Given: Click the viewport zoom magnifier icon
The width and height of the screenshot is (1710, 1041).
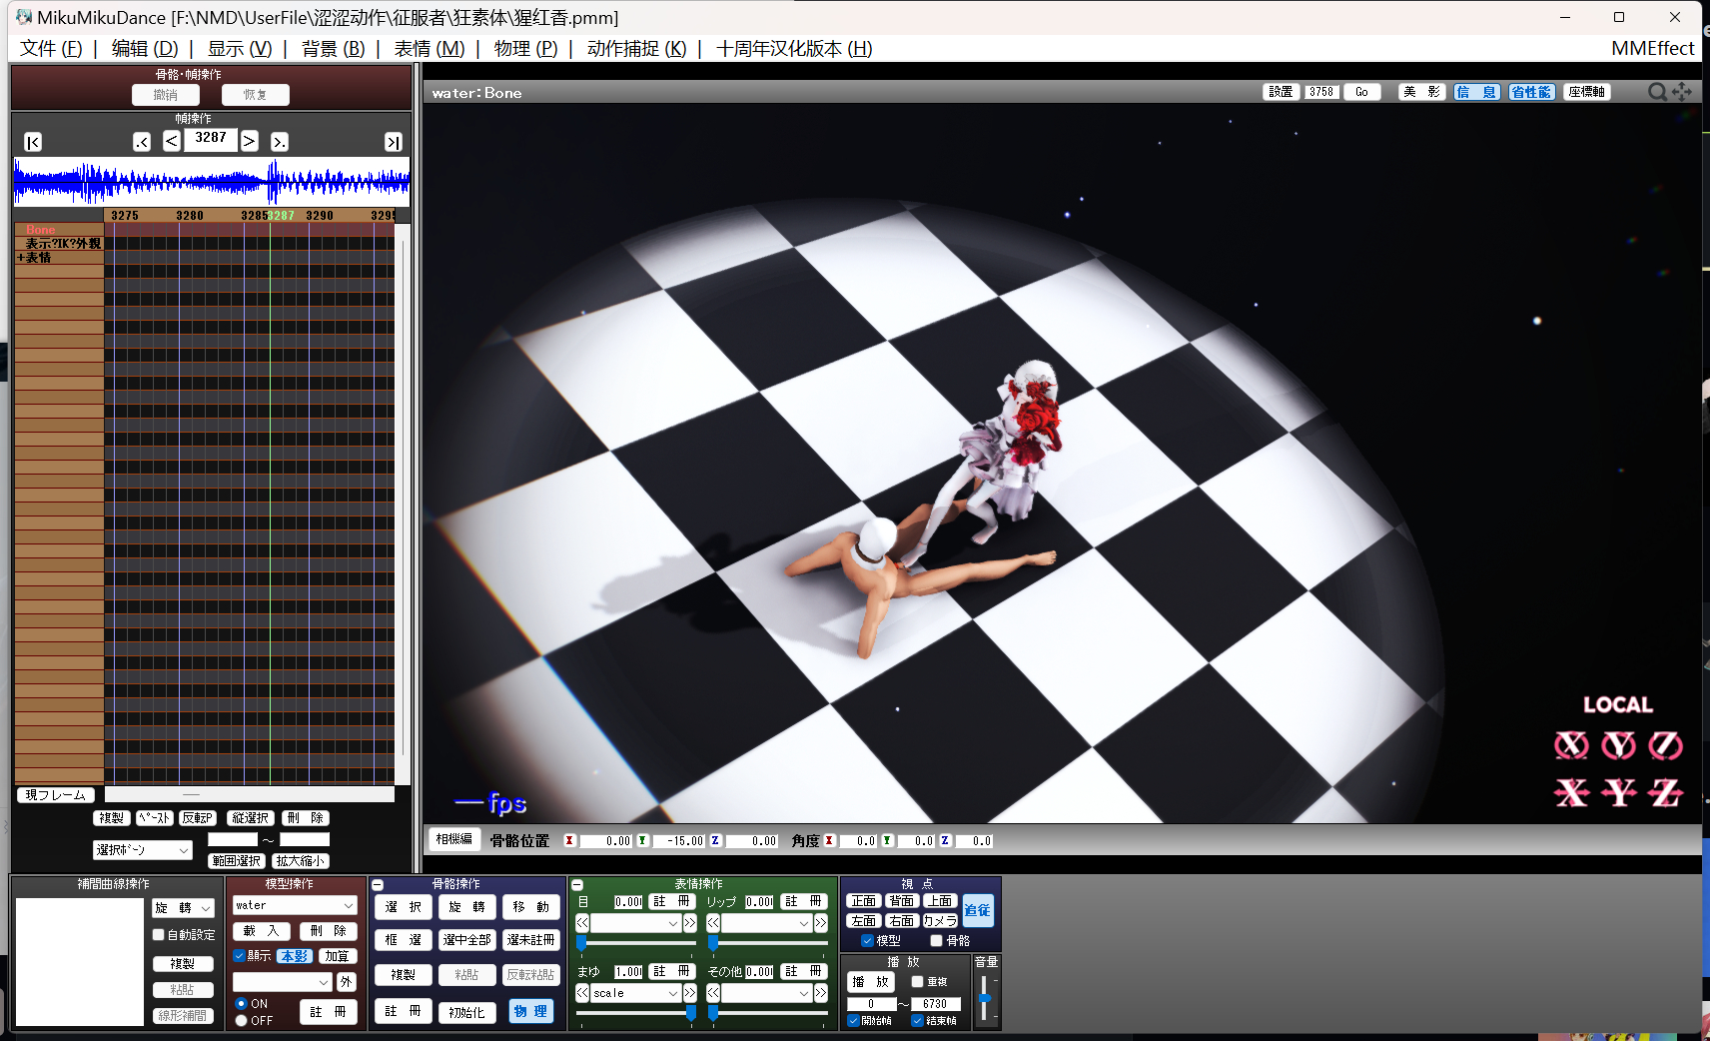Looking at the screenshot, I should tap(1657, 92).
